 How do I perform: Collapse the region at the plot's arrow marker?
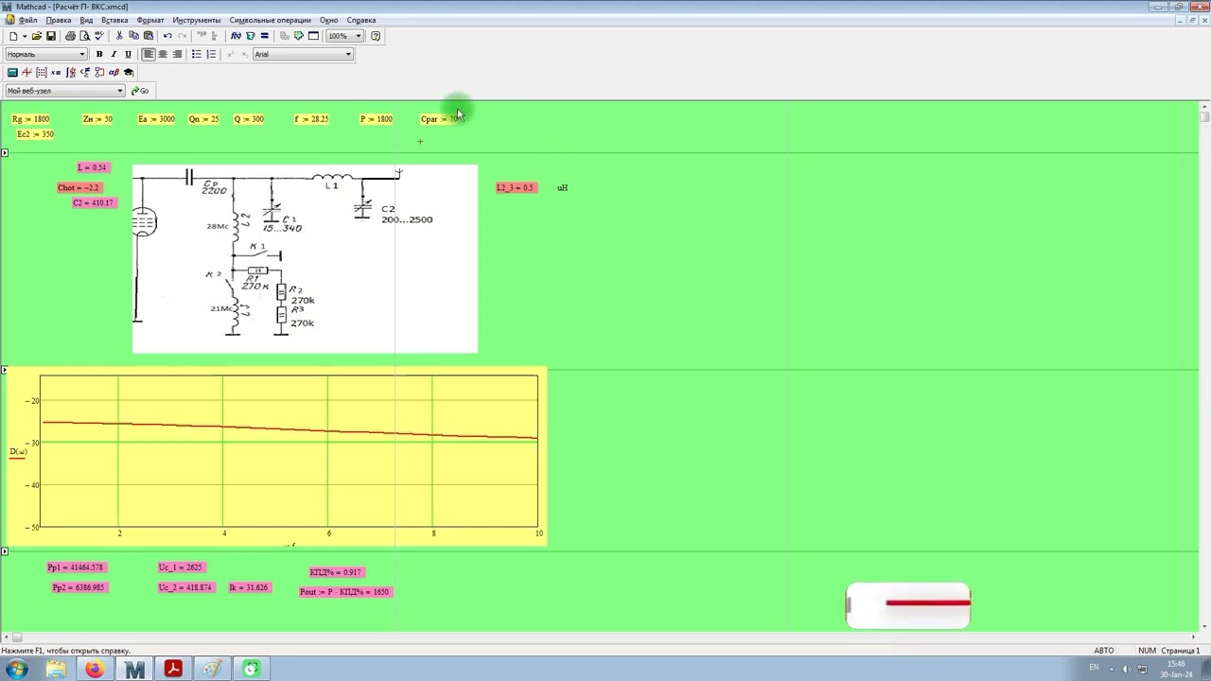click(5, 370)
